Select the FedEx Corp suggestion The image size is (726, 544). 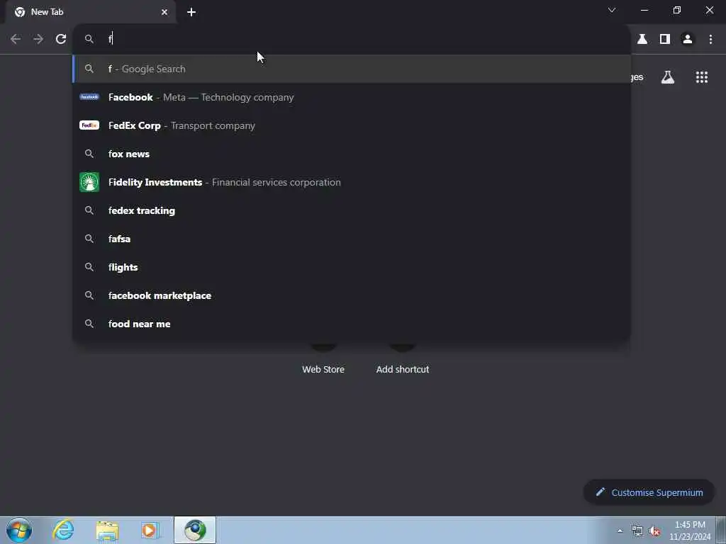(352, 125)
